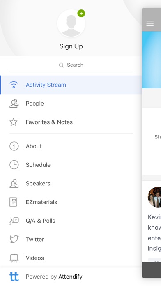Click the blank profile avatar placeholder
Image resolution: width=161 pixels, height=286 pixels.
[x=71, y=23]
